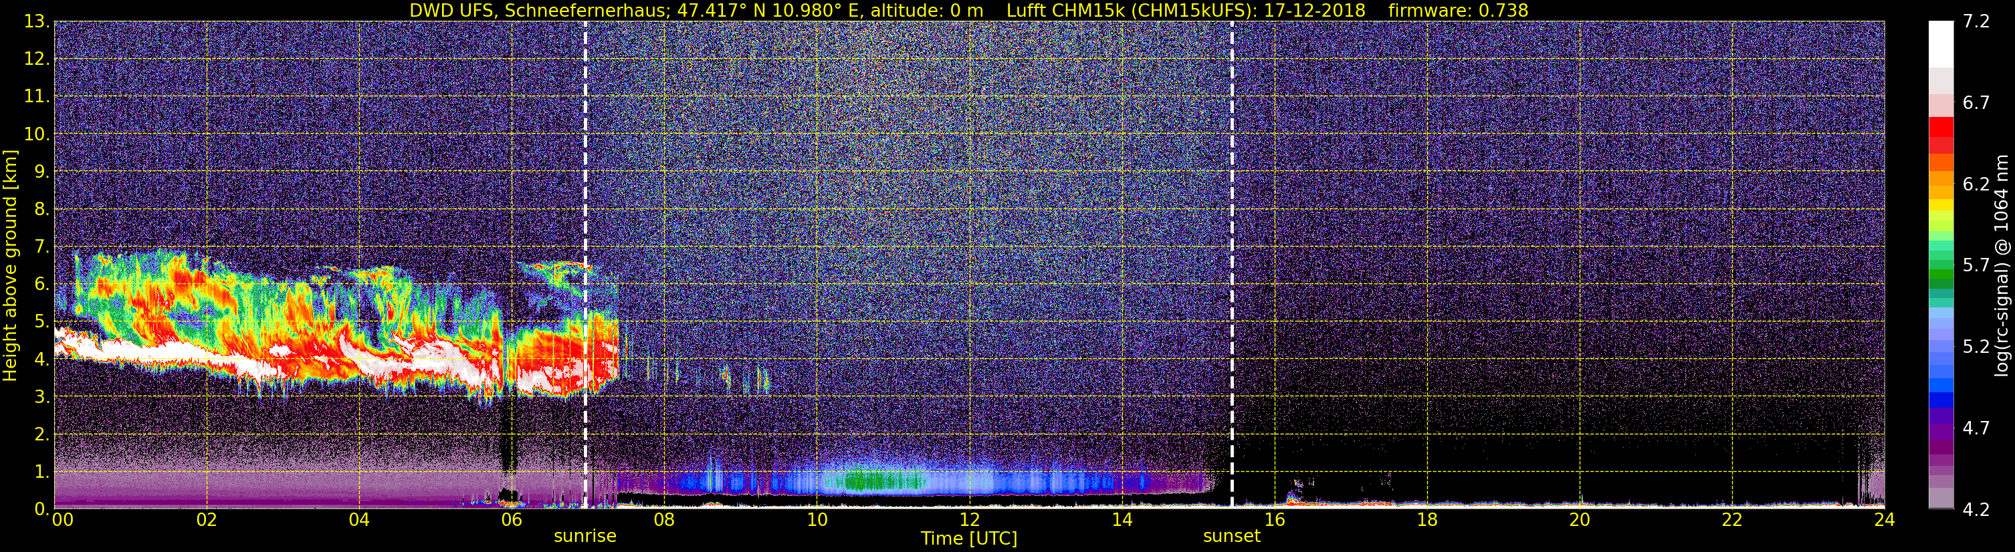Click the time axis tick label 00
The height and width of the screenshot is (552, 2015).
(x=63, y=520)
